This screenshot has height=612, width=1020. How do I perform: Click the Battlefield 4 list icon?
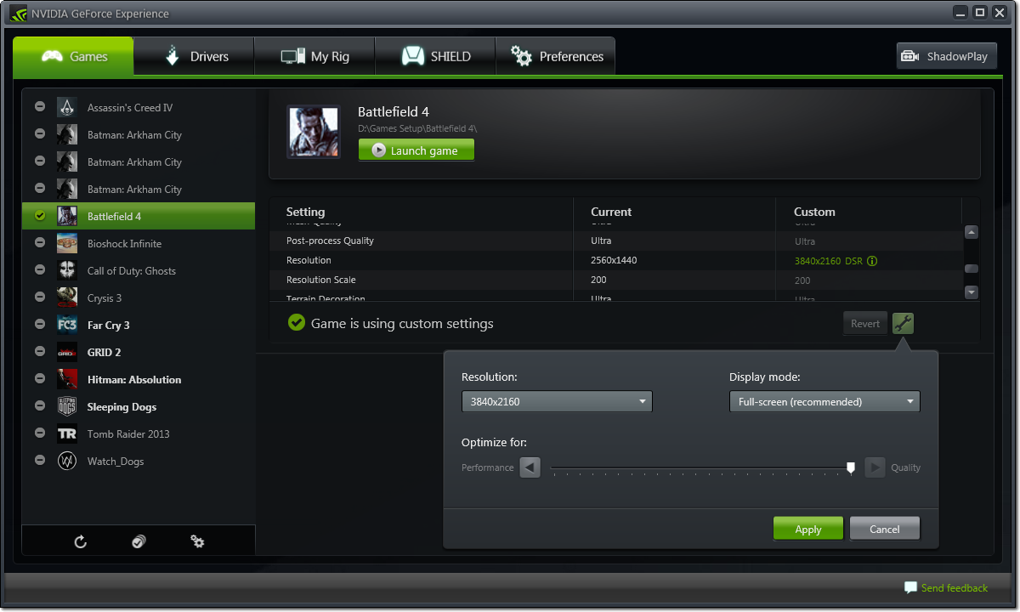(x=67, y=216)
